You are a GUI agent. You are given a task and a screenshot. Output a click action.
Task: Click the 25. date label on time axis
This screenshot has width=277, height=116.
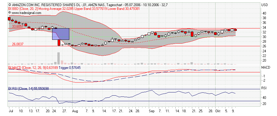click(201, 111)
